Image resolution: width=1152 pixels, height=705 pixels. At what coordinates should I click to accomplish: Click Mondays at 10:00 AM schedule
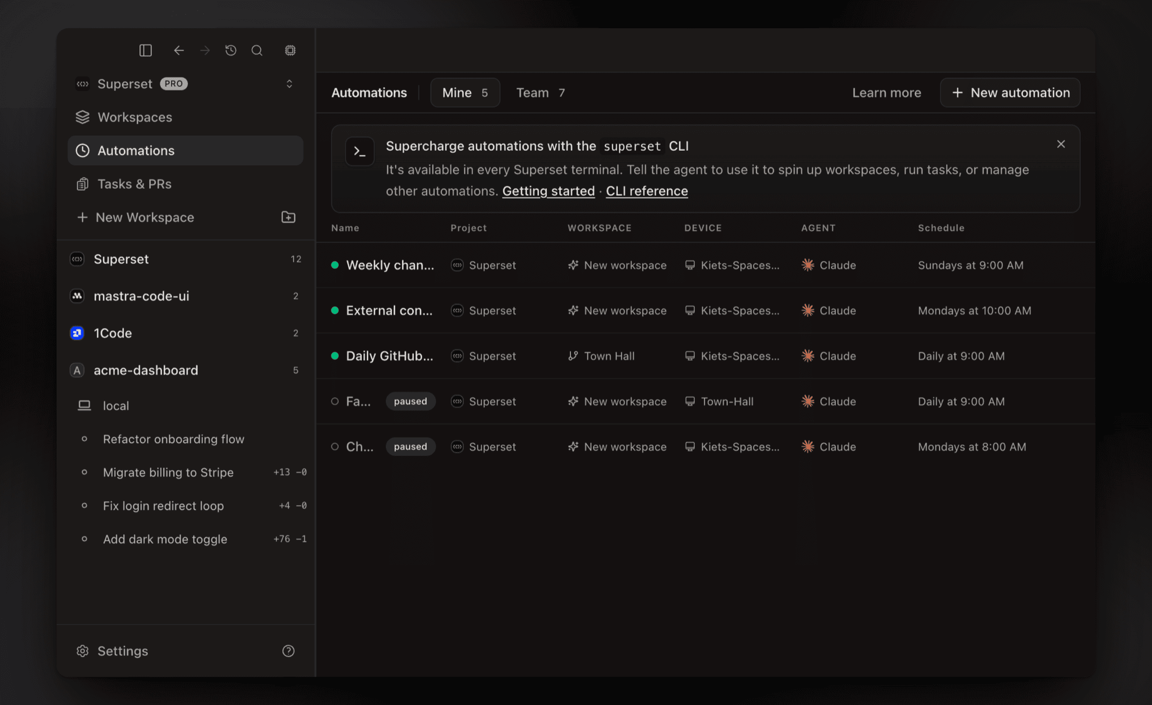click(x=974, y=311)
